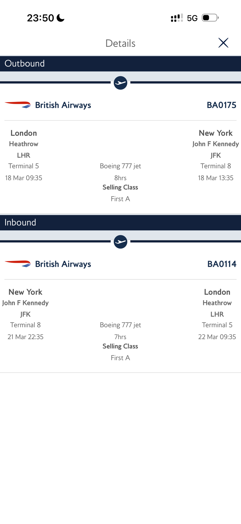Tap flight number BA0114

coord(222,264)
